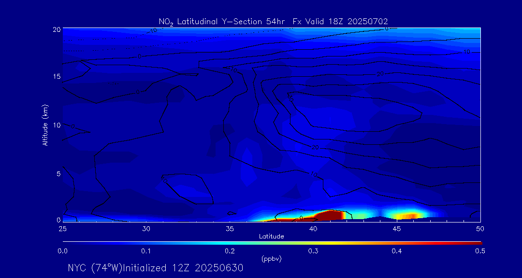
Task: Click latitude axis tick label "30"
Action: [146, 229]
